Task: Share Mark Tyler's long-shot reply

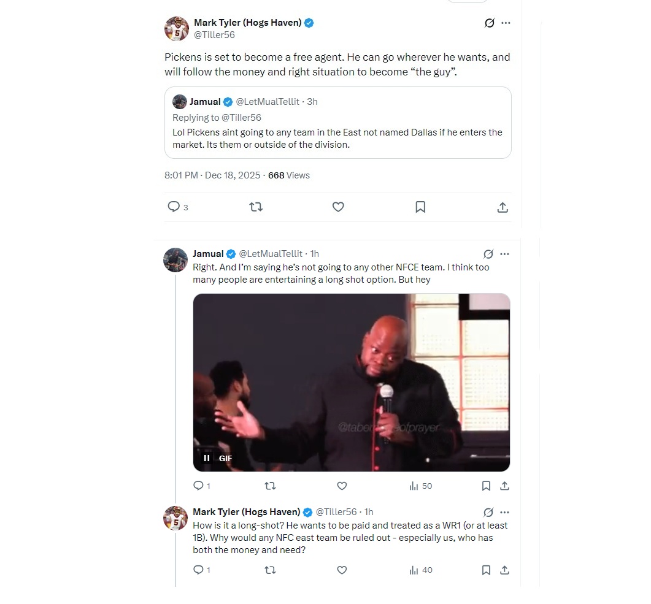Action: pos(504,570)
